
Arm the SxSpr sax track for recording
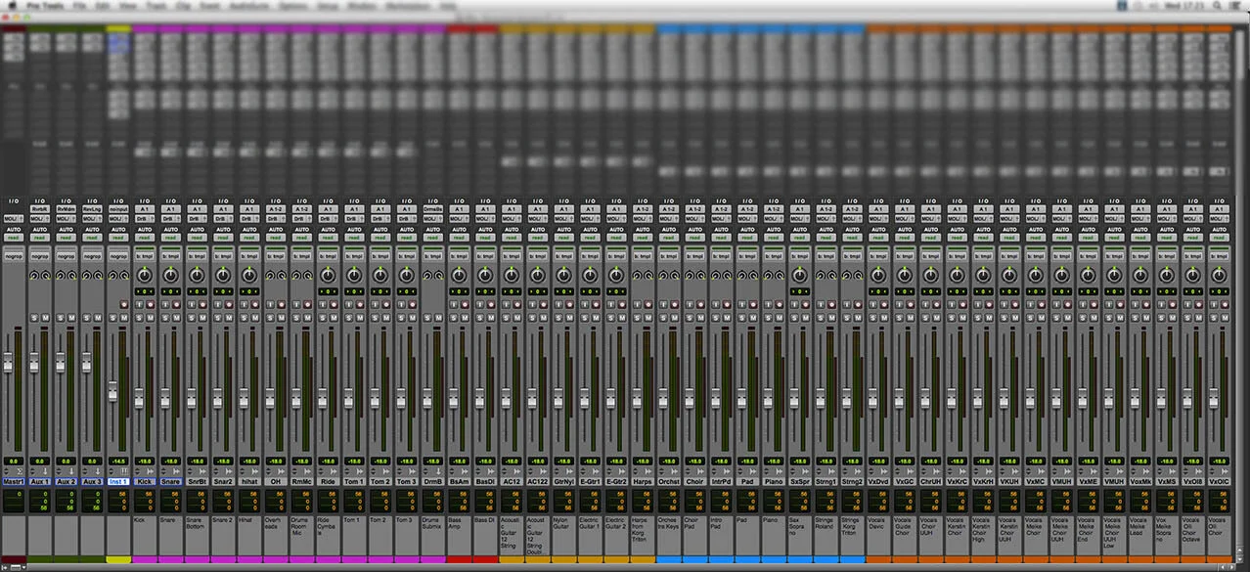tap(806, 304)
